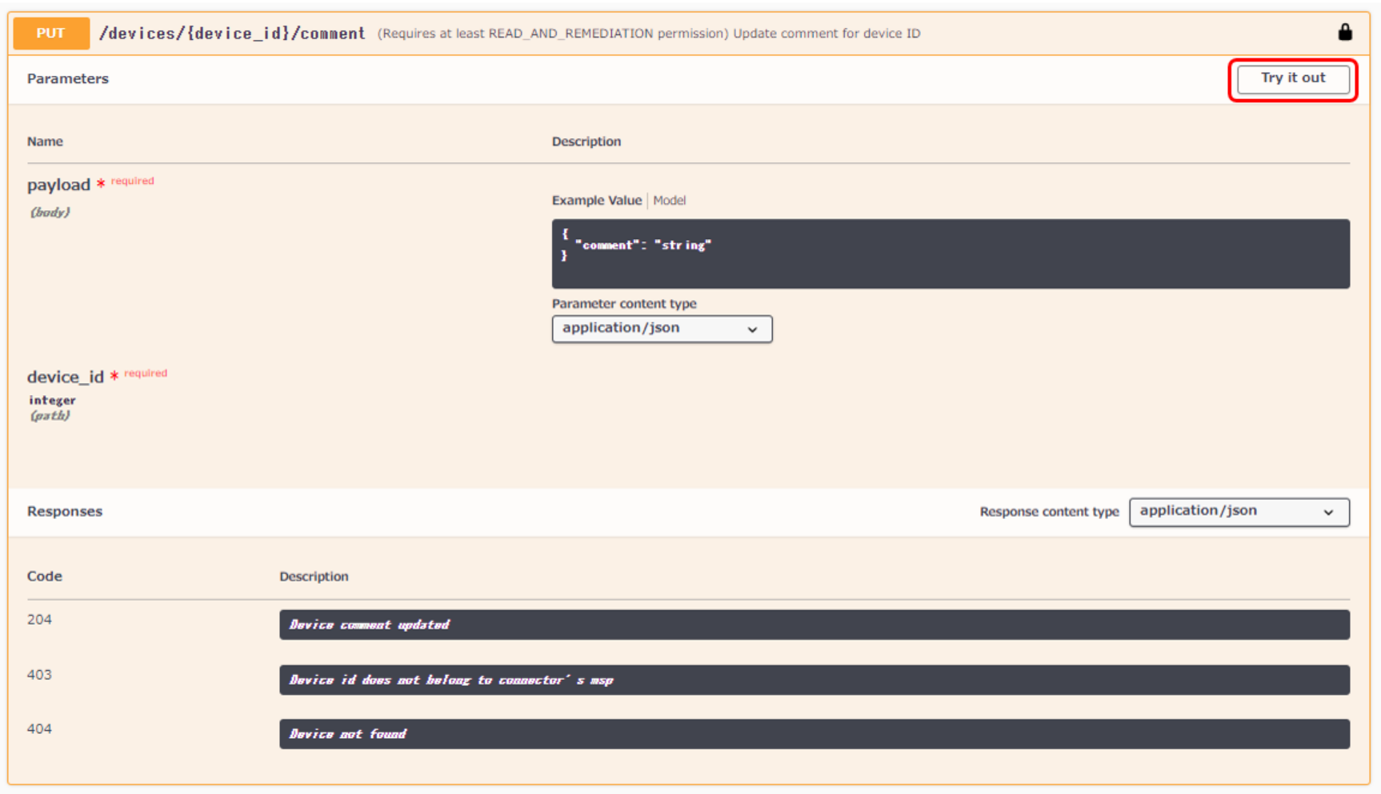Screen dimensions: 1381x794
Task: Click the authorization lock icon
Action: 1344,33
